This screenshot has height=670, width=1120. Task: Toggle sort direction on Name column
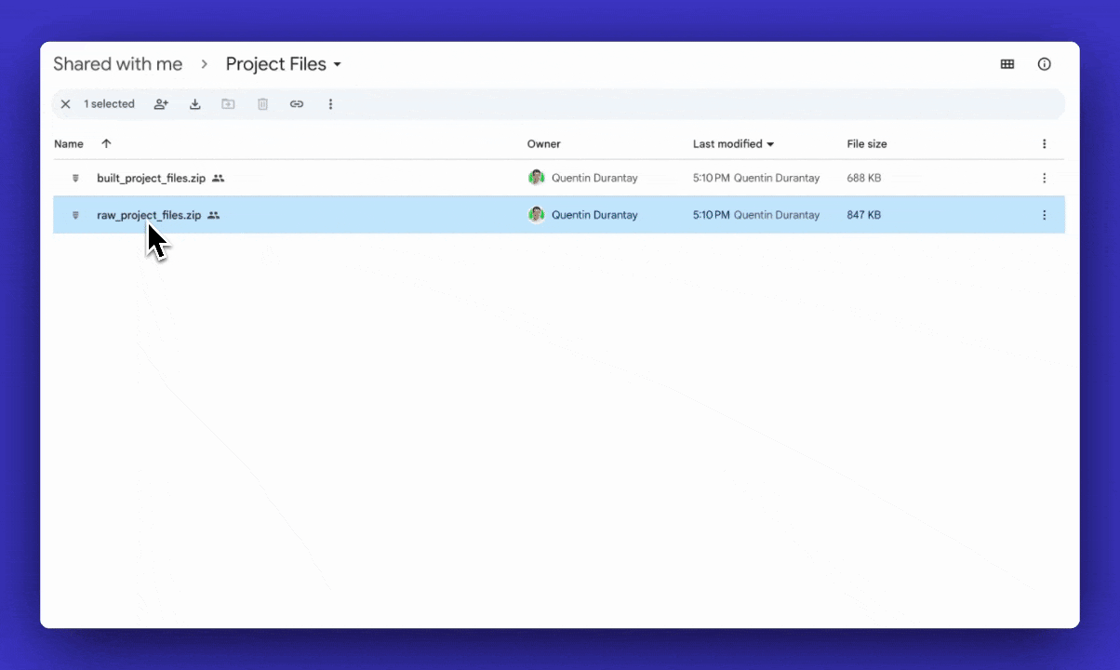[106, 144]
